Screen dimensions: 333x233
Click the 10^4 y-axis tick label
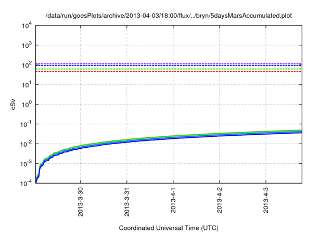[x=26, y=25]
